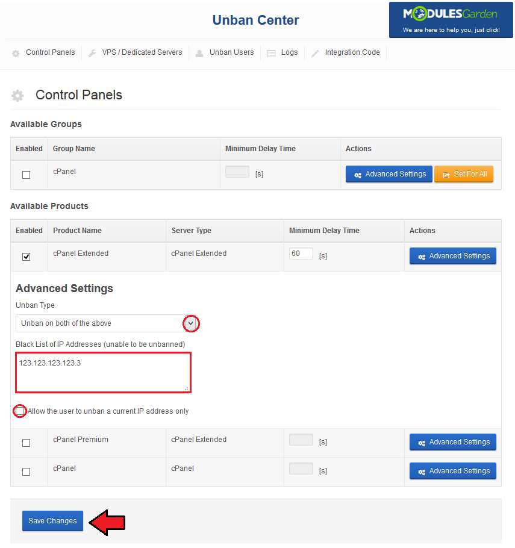
Task: Click the wrench icon for VPS / Dedicated Servers
Action: [x=92, y=53]
